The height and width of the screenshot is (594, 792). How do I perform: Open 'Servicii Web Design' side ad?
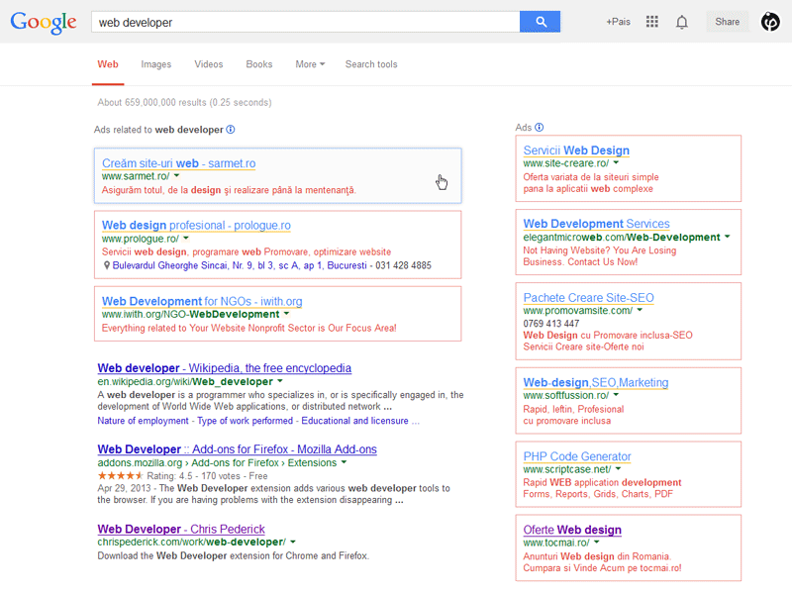coord(576,150)
